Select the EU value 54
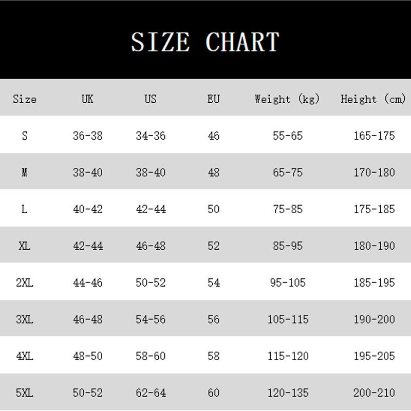This screenshot has height=411, width=411. pos(213,283)
